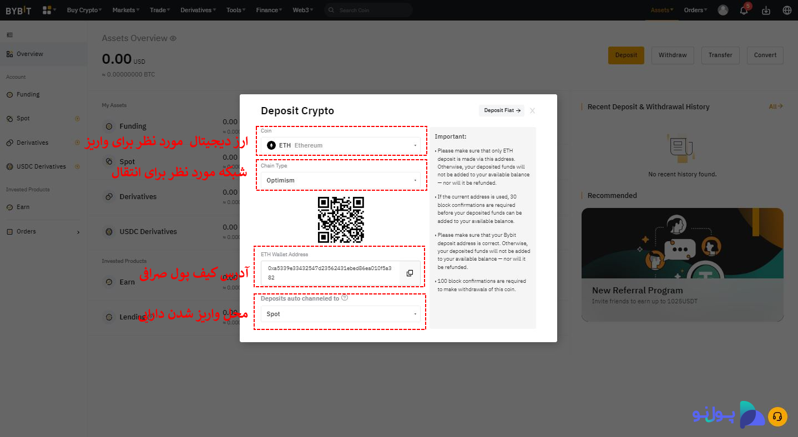798x437 pixels.
Task: Expand the Markets menu
Action: click(x=126, y=10)
